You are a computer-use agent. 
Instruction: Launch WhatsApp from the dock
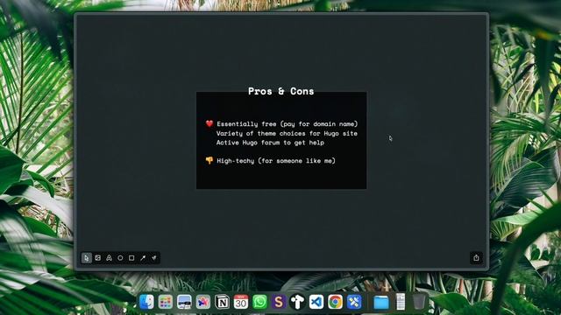tap(259, 302)
